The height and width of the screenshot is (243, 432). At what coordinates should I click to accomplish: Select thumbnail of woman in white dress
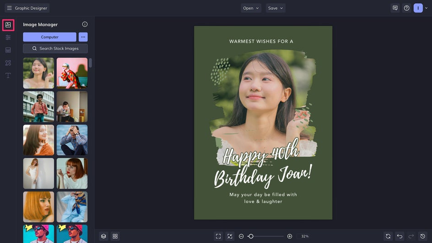[38, 173]
